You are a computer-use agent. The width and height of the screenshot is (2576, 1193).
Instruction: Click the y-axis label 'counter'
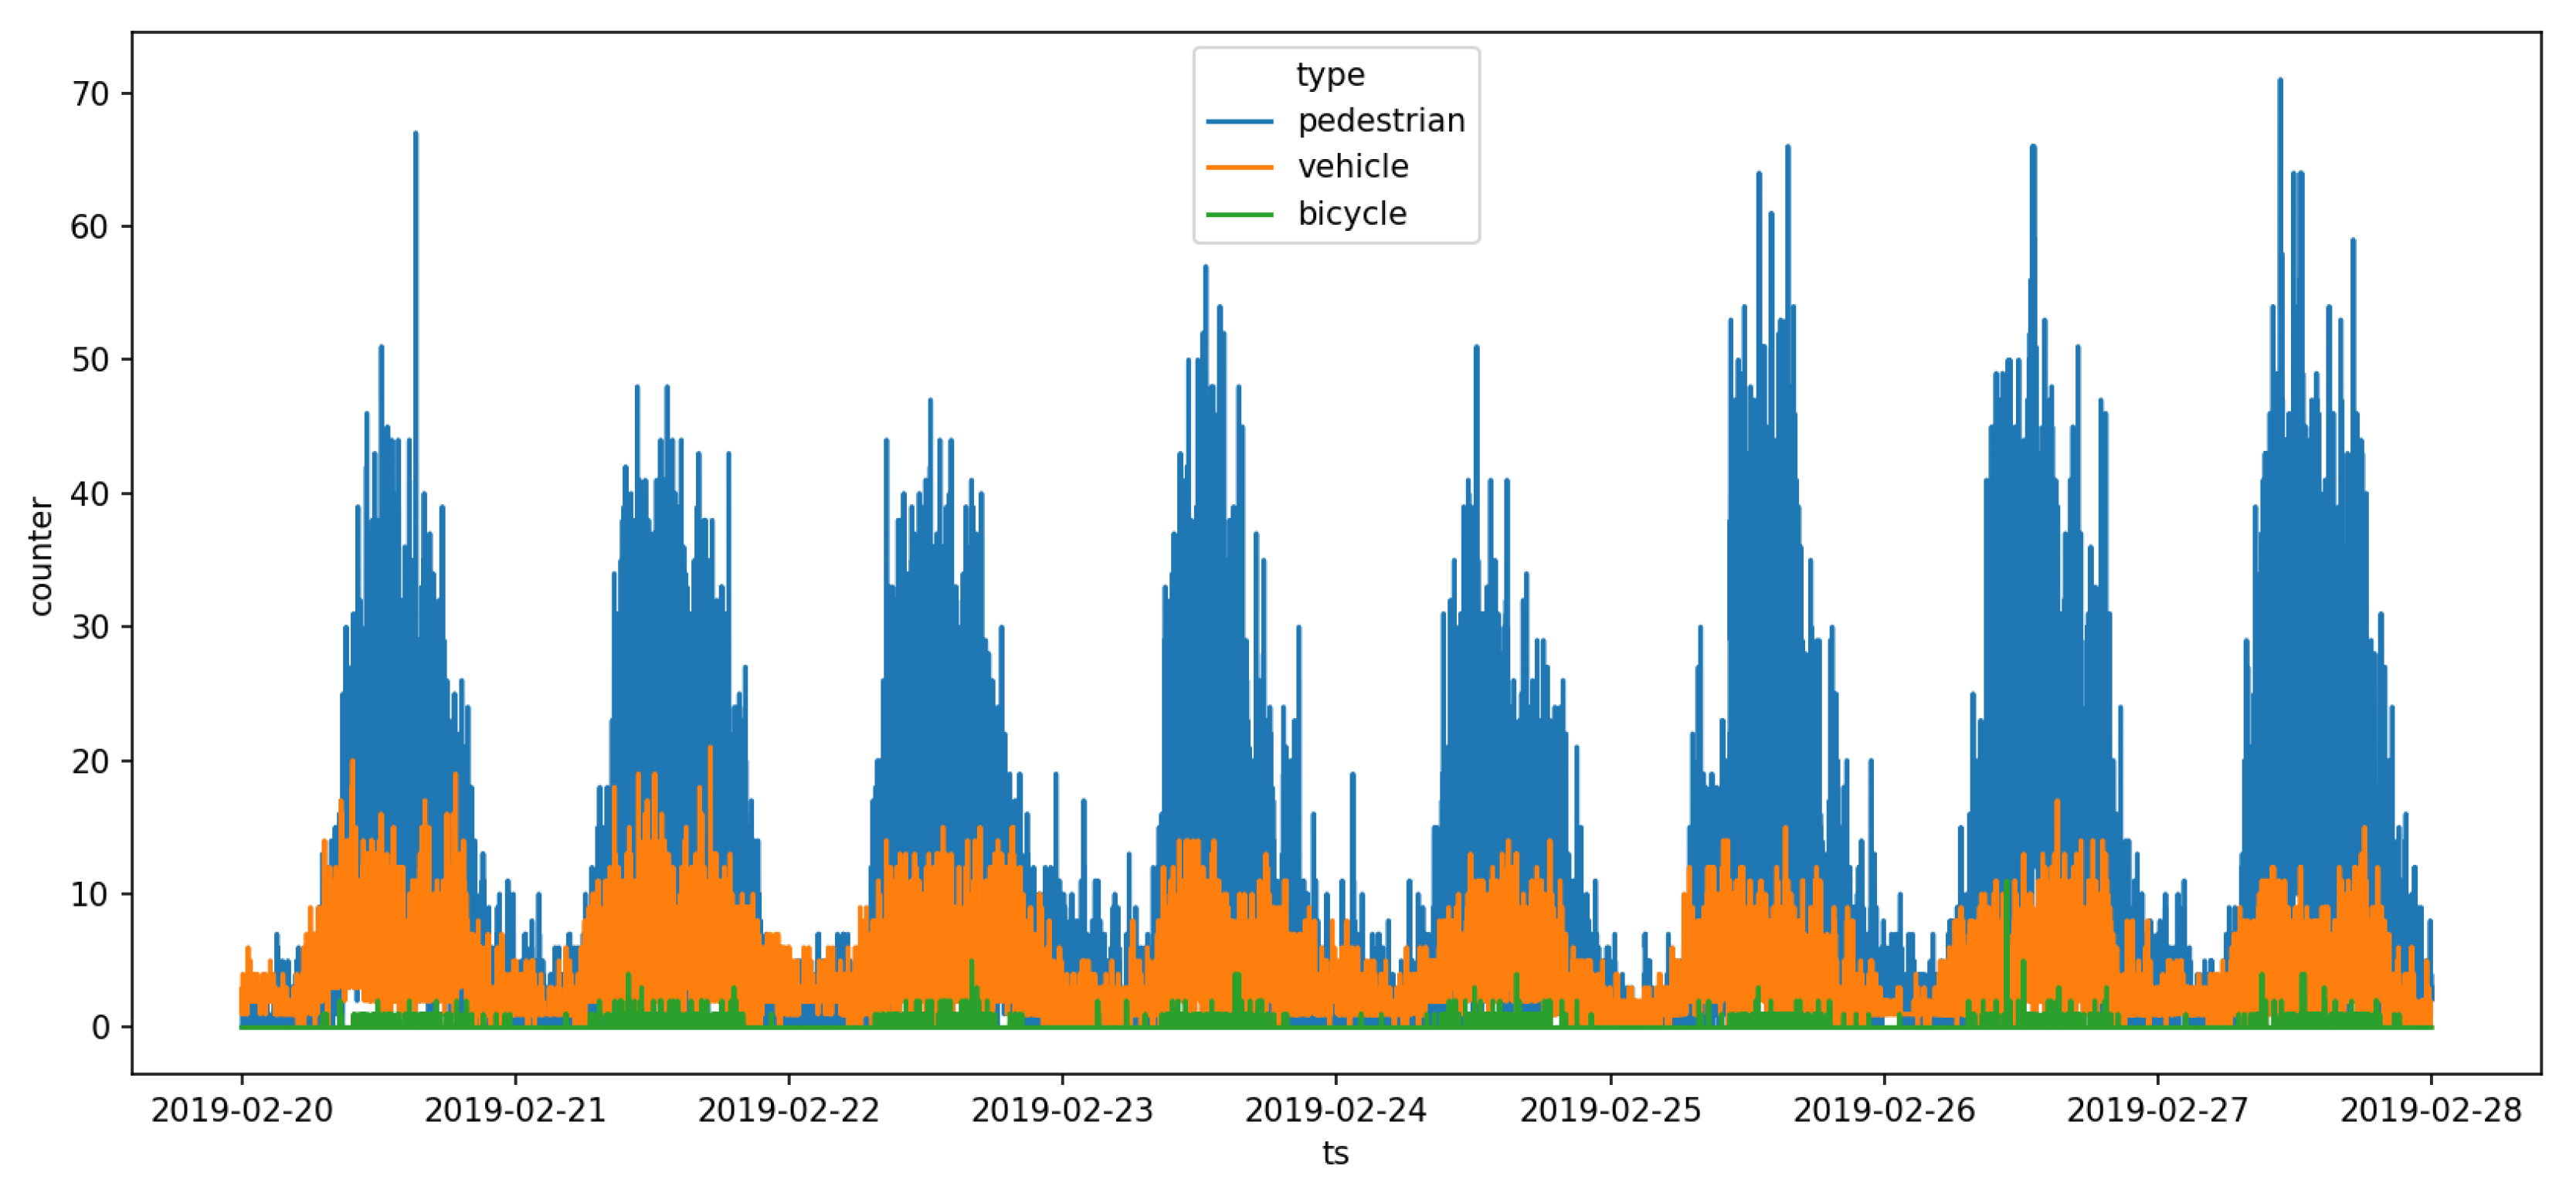click(41, 556)
